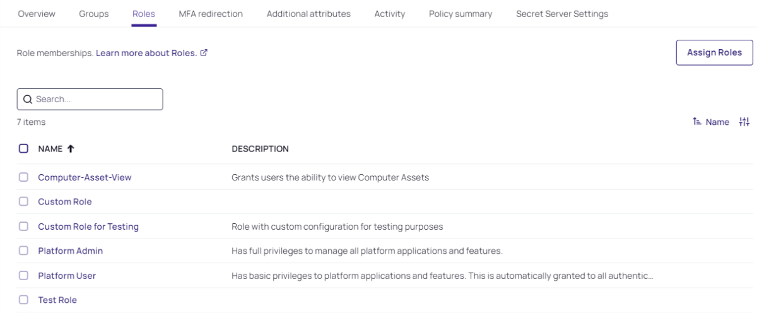Focus the Search input field
Viewport: 757px width, 313px height.
click(x=95, y=99)
